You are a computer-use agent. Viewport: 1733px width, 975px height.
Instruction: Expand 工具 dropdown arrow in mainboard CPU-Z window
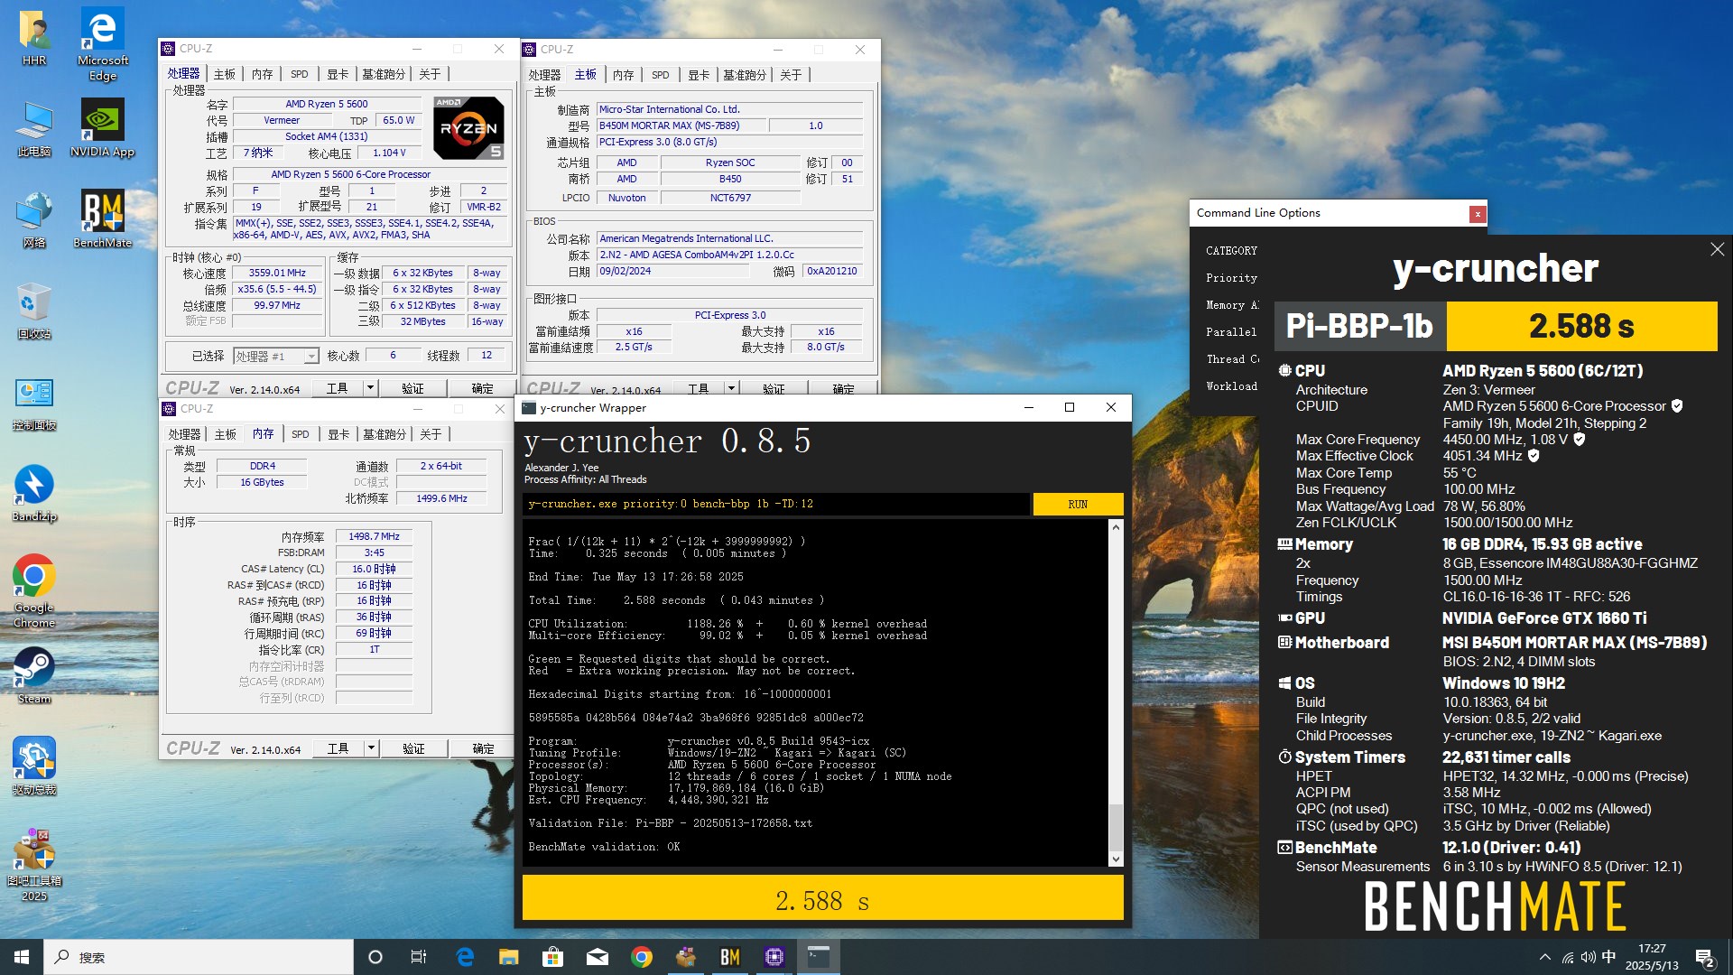pos(730,389)
